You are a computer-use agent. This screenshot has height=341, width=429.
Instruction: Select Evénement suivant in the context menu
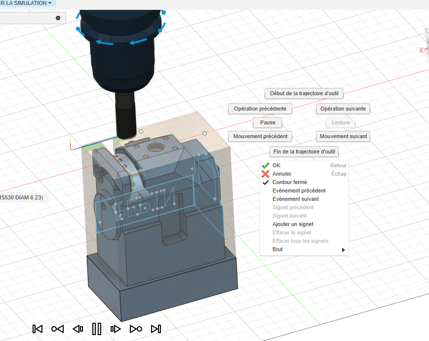[x=295, y=199]
